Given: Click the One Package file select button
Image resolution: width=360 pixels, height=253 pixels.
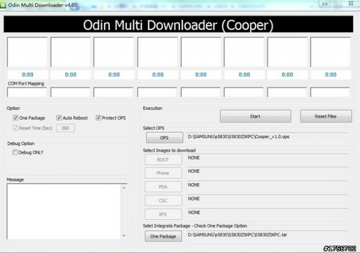Looking at the screenshot, I should click(x=163, y=236).
